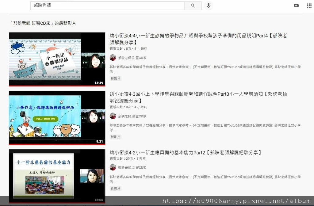The image size is (314, 206).
Task: Click the magnifier search button
Action: pos(193,6)
